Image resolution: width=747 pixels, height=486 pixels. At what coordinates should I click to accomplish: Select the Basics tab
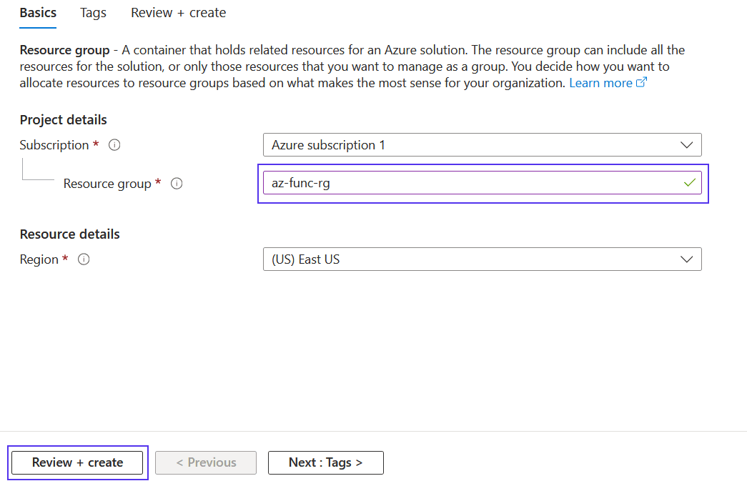click(37, 12)
